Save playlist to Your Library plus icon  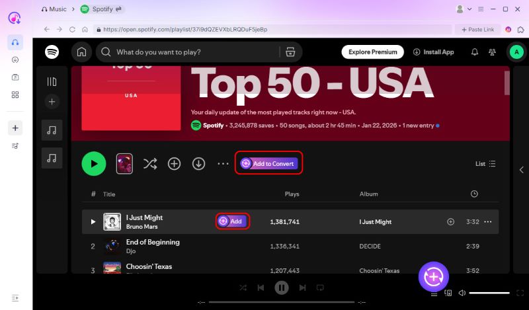174,164
